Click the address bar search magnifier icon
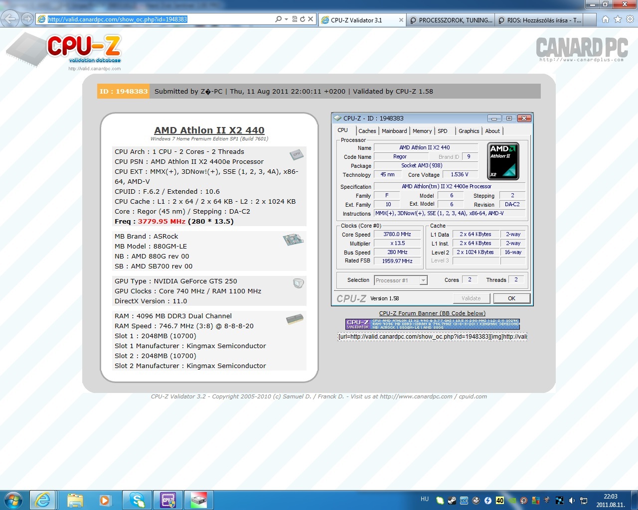Viewport: 638px width, 510px height. (x=278, y=19)
